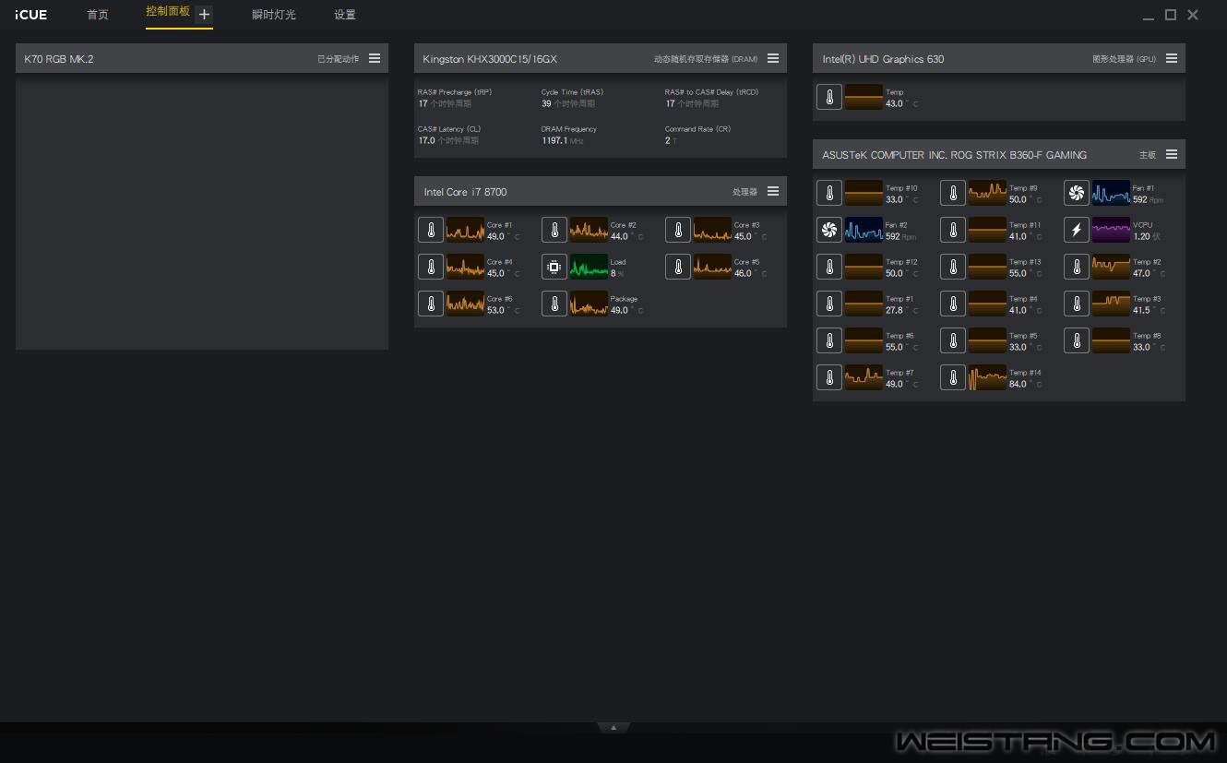Click the Core #6 thermometer icon
The image size is (1227, 763).
pyautogui.click(x=431, y=304)
